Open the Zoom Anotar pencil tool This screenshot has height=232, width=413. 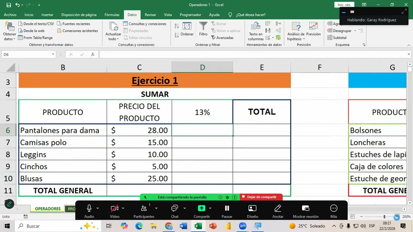click(x=277, y=208)
